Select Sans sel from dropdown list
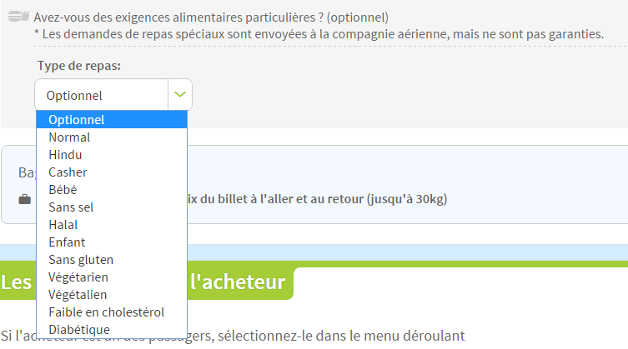 click(x=112, y=207)
